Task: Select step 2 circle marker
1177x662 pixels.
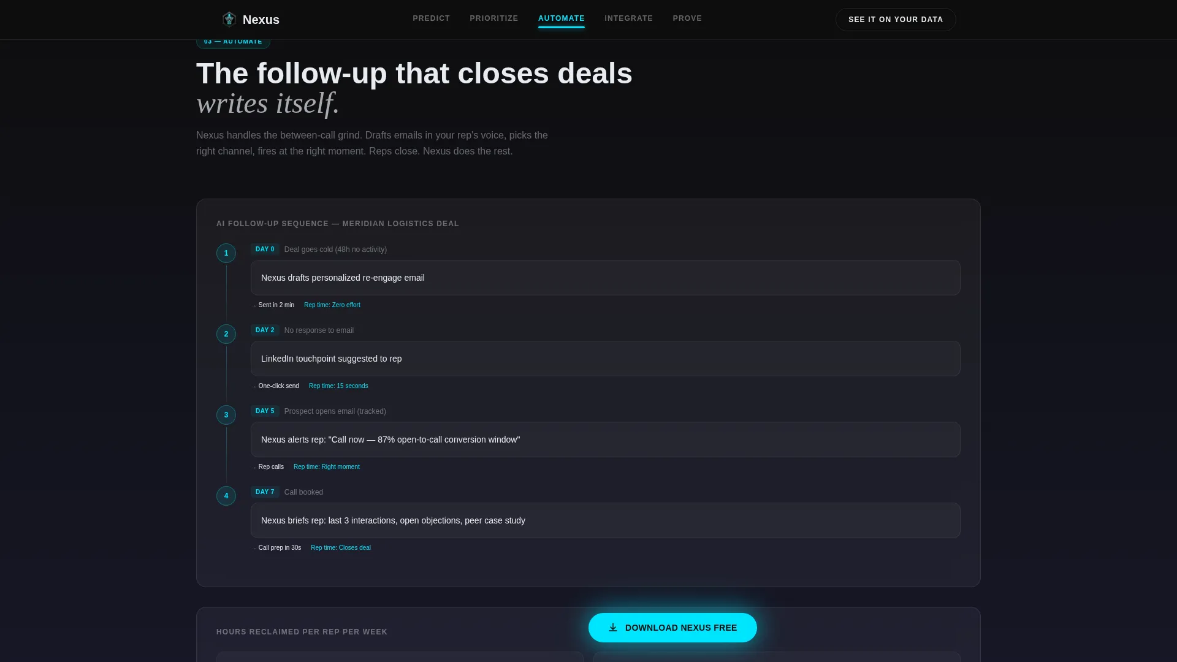Action: coord(226,334)
